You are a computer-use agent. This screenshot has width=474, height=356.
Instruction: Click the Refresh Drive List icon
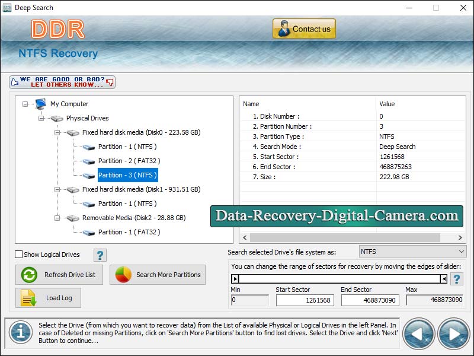29,274
